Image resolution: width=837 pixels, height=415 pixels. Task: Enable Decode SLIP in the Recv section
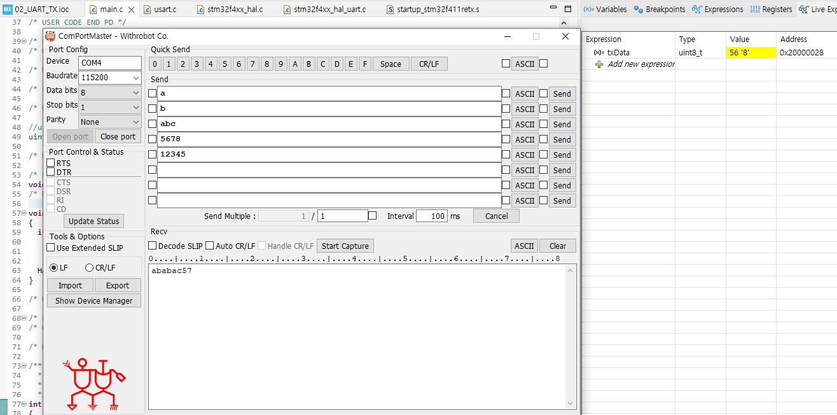click(152, 245)
